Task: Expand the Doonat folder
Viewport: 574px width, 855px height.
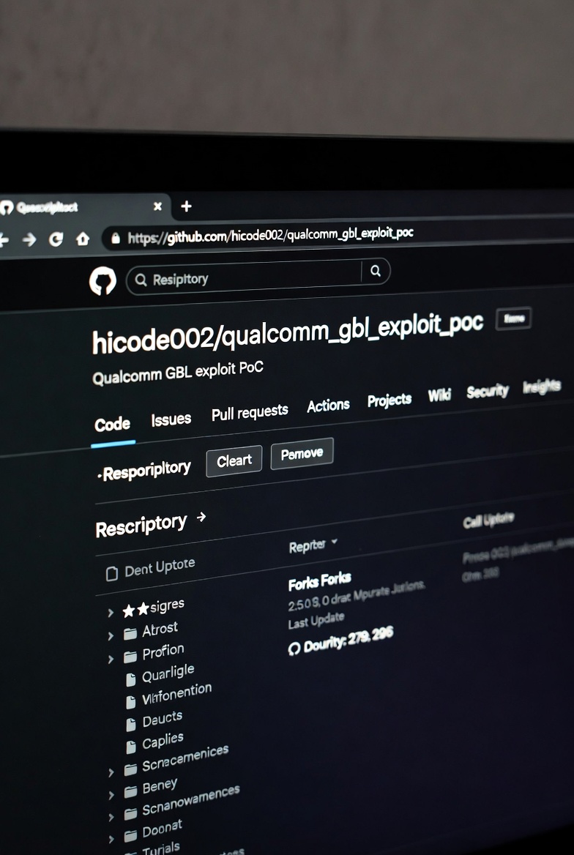Action: 111,839
